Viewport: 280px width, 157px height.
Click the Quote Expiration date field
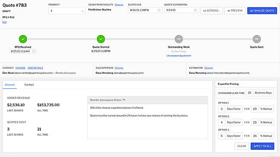(x=181, y=10)
